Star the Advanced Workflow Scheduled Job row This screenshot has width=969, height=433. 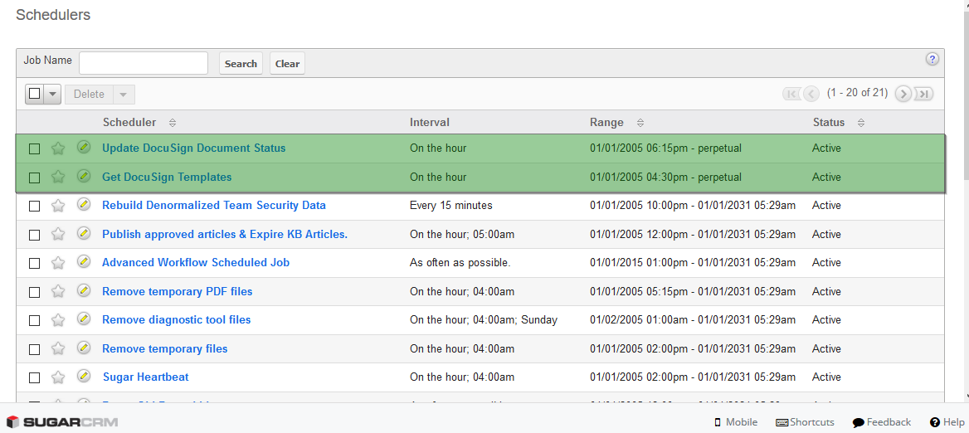58,263
